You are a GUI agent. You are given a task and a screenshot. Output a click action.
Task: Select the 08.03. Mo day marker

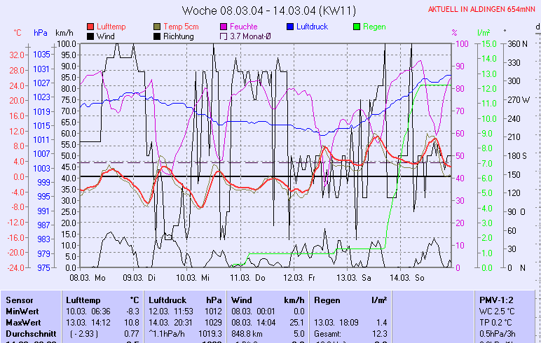[93, 277]
